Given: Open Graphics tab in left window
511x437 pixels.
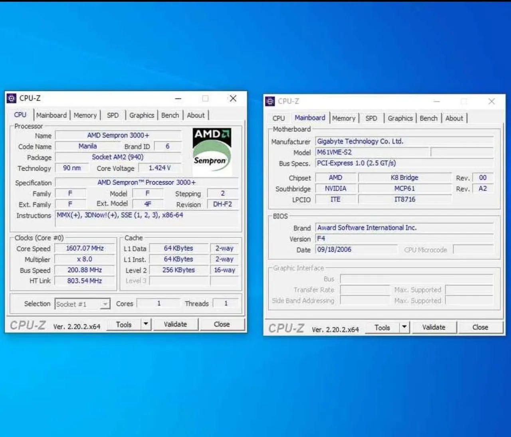Looking at the screenshot, I should tap(142, 115).
